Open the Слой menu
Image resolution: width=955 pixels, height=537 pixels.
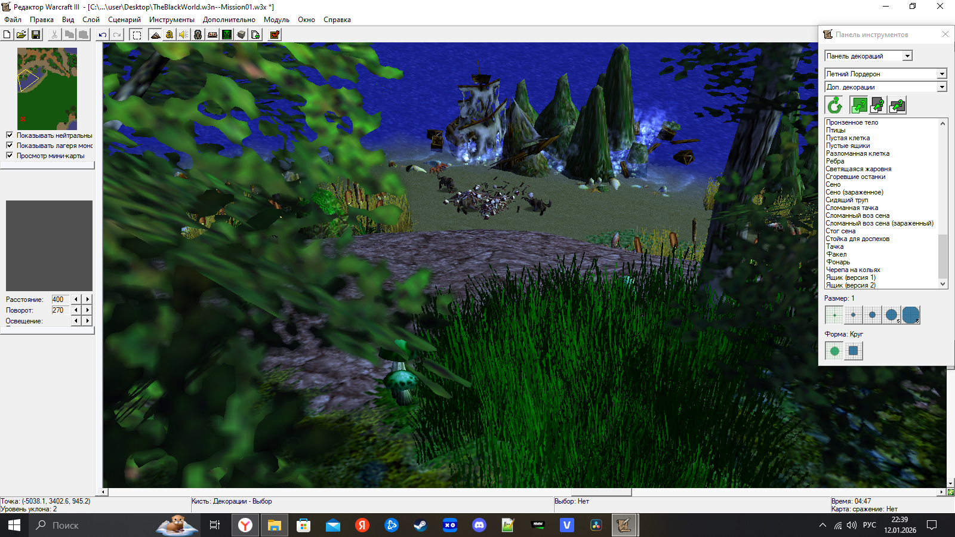point(91,20)
